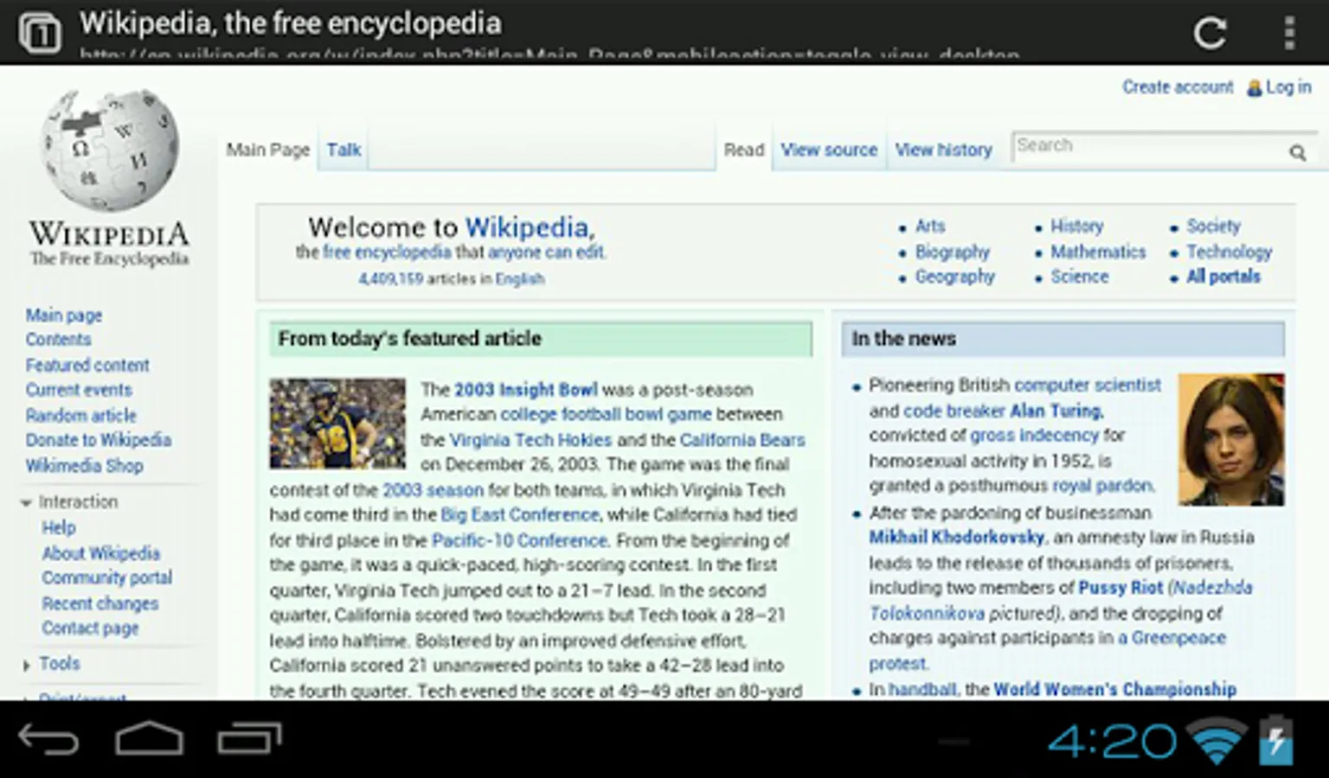Open the 2003 Insight Bowl article

(526, 390)
